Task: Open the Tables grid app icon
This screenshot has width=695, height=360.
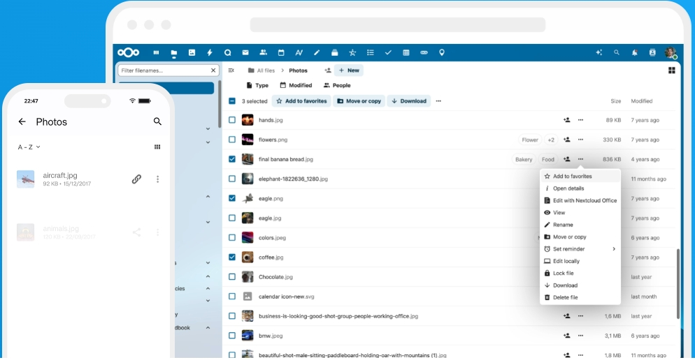Action: [x=406, y=52]
